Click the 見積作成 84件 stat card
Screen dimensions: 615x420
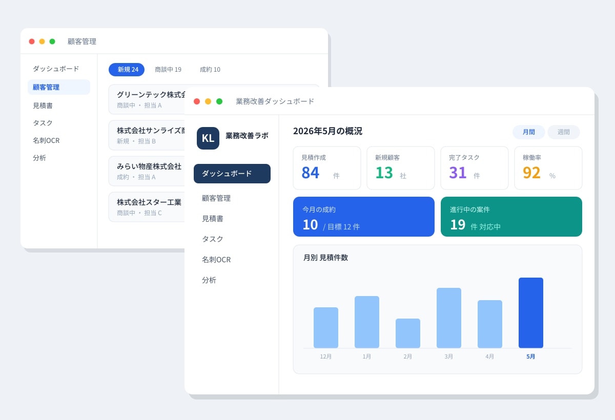coord(327,168)
